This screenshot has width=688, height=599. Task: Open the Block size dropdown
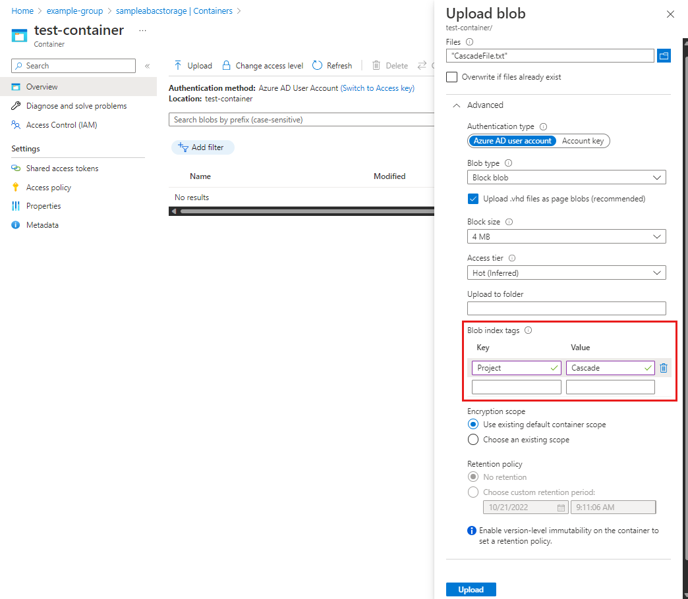coord(566,236)
